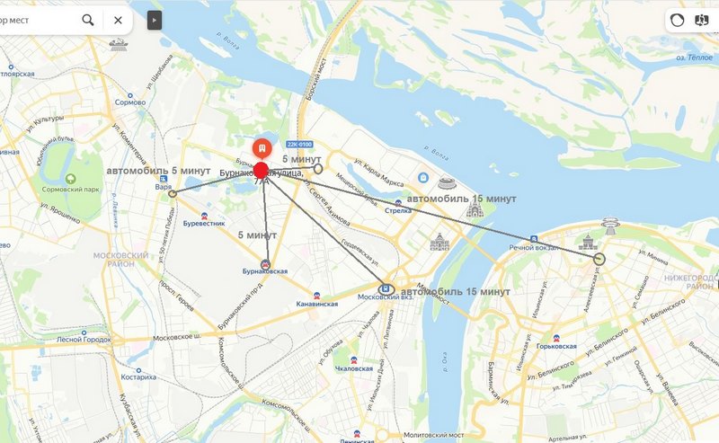Click the Чкаловская metro icon
The image size is (719, 443).
[x=353, y=360]
